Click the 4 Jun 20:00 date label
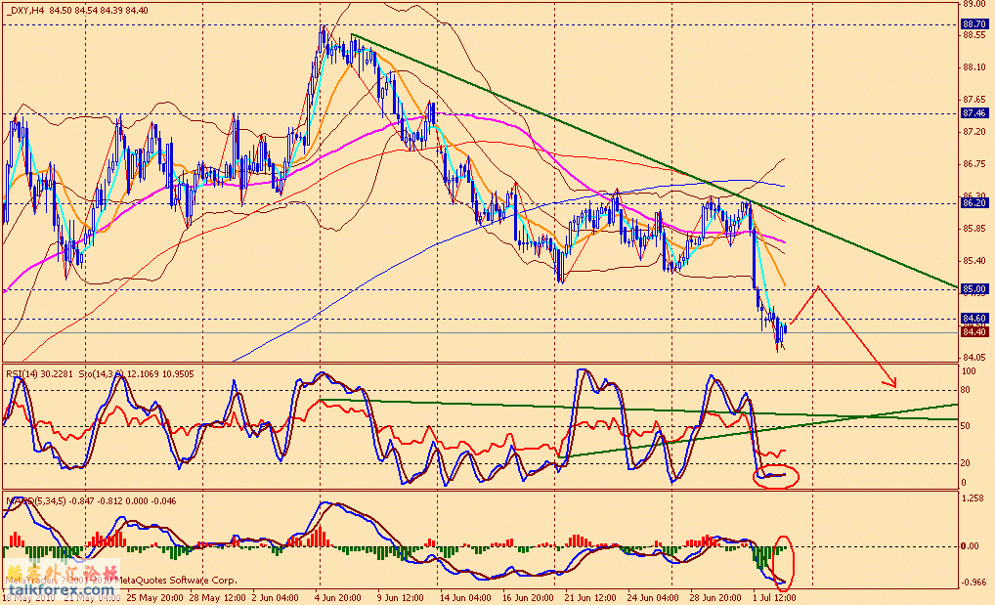 coord(337,597)
